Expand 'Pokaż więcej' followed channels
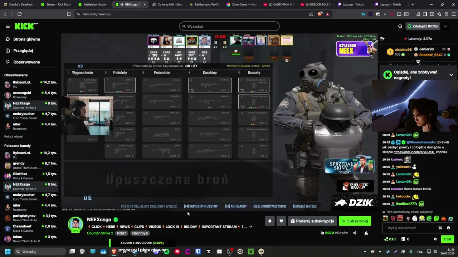 [x=13, y=136]
